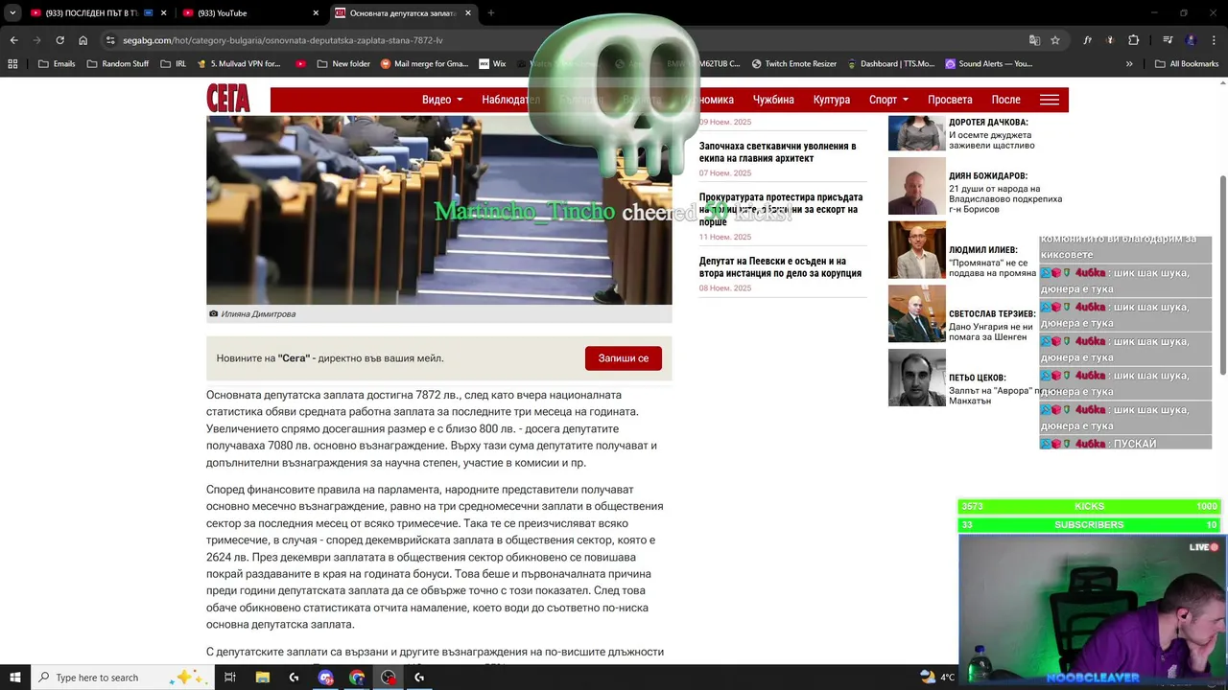1228x690 pixels.
Task: Open the Emails bookmark folder
Action: pyautogui.click(x=56, y=63)
